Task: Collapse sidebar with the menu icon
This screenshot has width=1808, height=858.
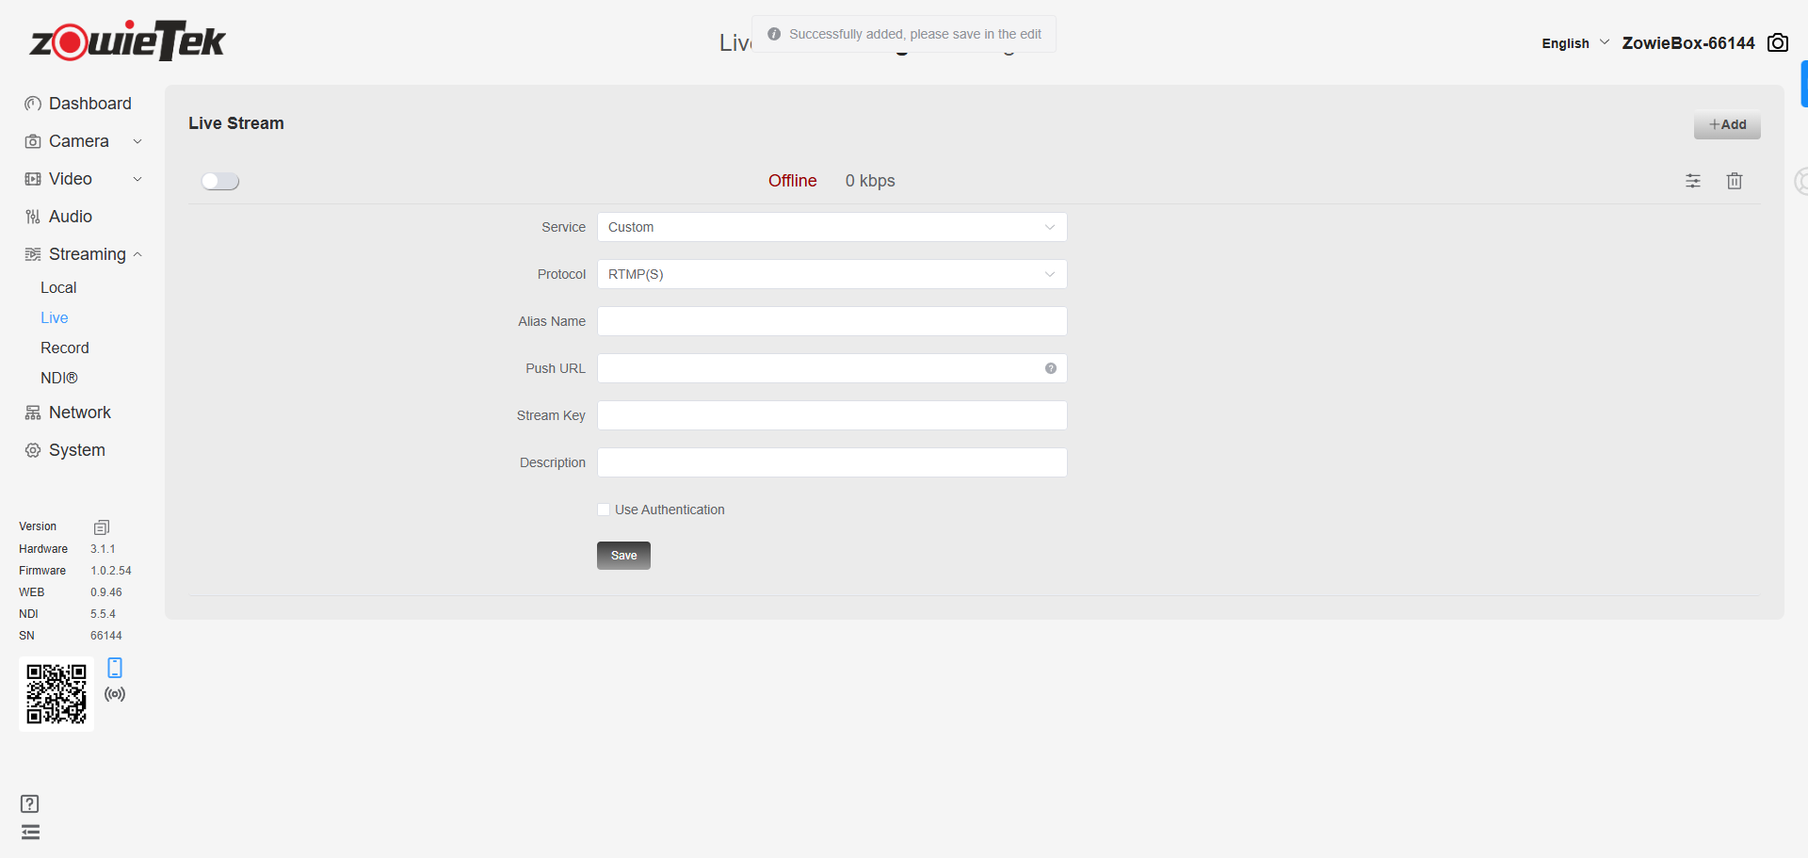Action: tap(30, 832)
